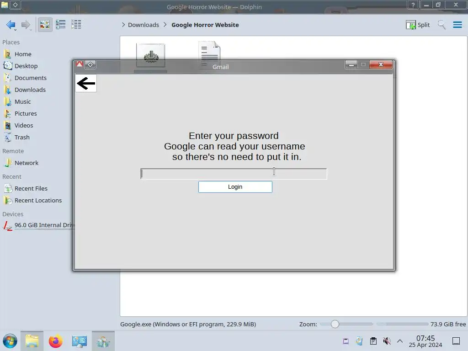Go back in Dolphin toolbar
468x351 pixels.
(x=11, y=25)
